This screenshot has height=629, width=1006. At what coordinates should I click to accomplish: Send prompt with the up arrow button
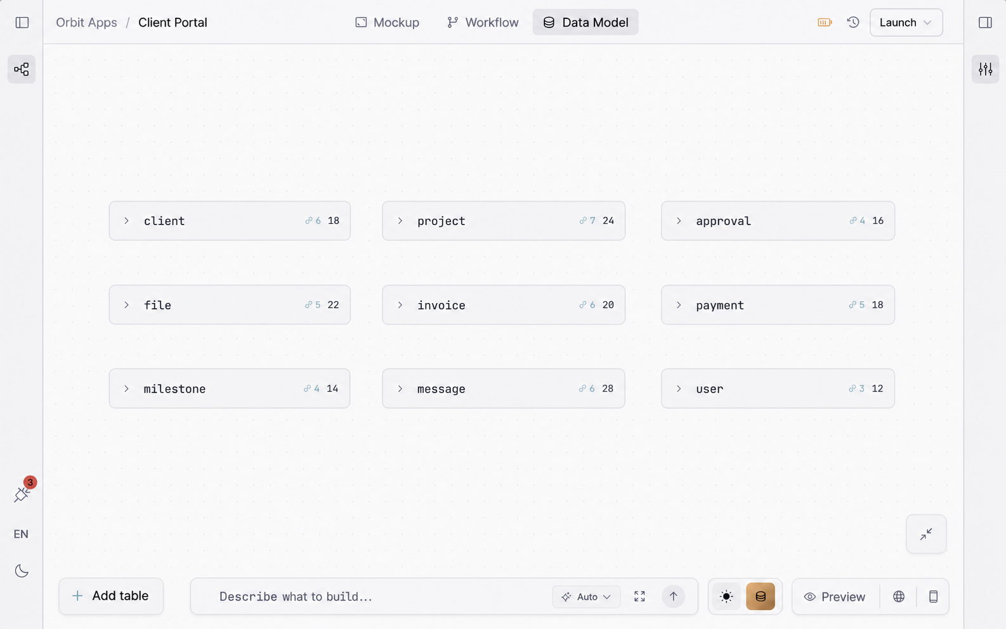674,596
